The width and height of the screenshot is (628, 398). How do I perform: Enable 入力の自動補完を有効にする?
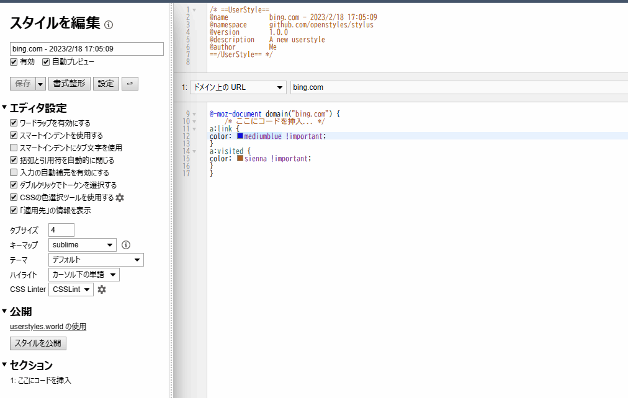[14, 172]
